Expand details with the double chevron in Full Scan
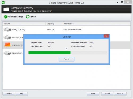Screen dimensions: 133x99 click(66, 49)
